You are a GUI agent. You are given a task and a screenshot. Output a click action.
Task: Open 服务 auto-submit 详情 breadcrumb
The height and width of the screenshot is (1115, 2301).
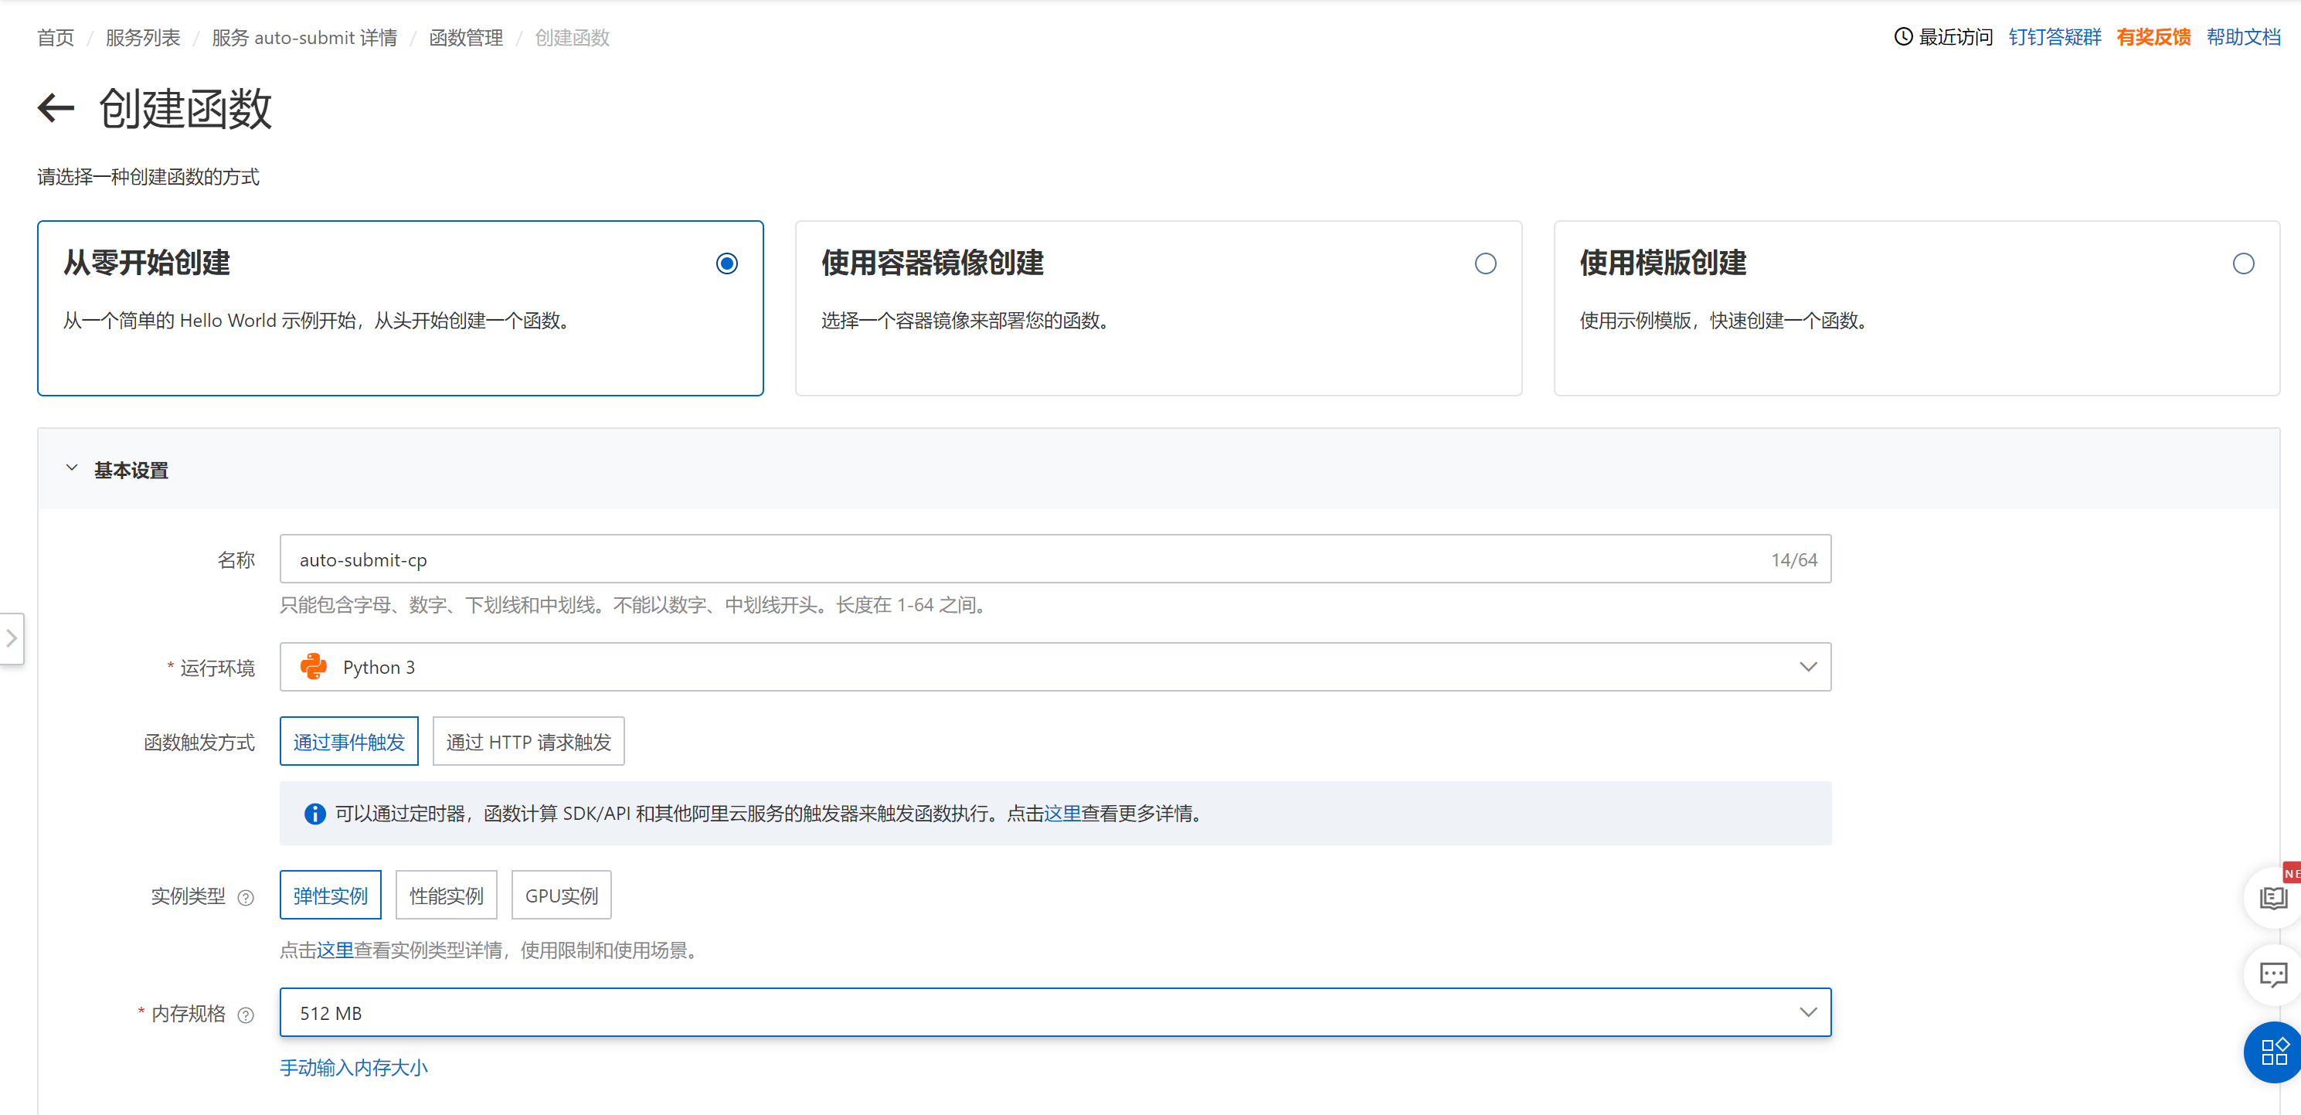(x=304, y=38)
